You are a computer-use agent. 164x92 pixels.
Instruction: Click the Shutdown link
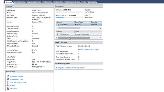13,88
